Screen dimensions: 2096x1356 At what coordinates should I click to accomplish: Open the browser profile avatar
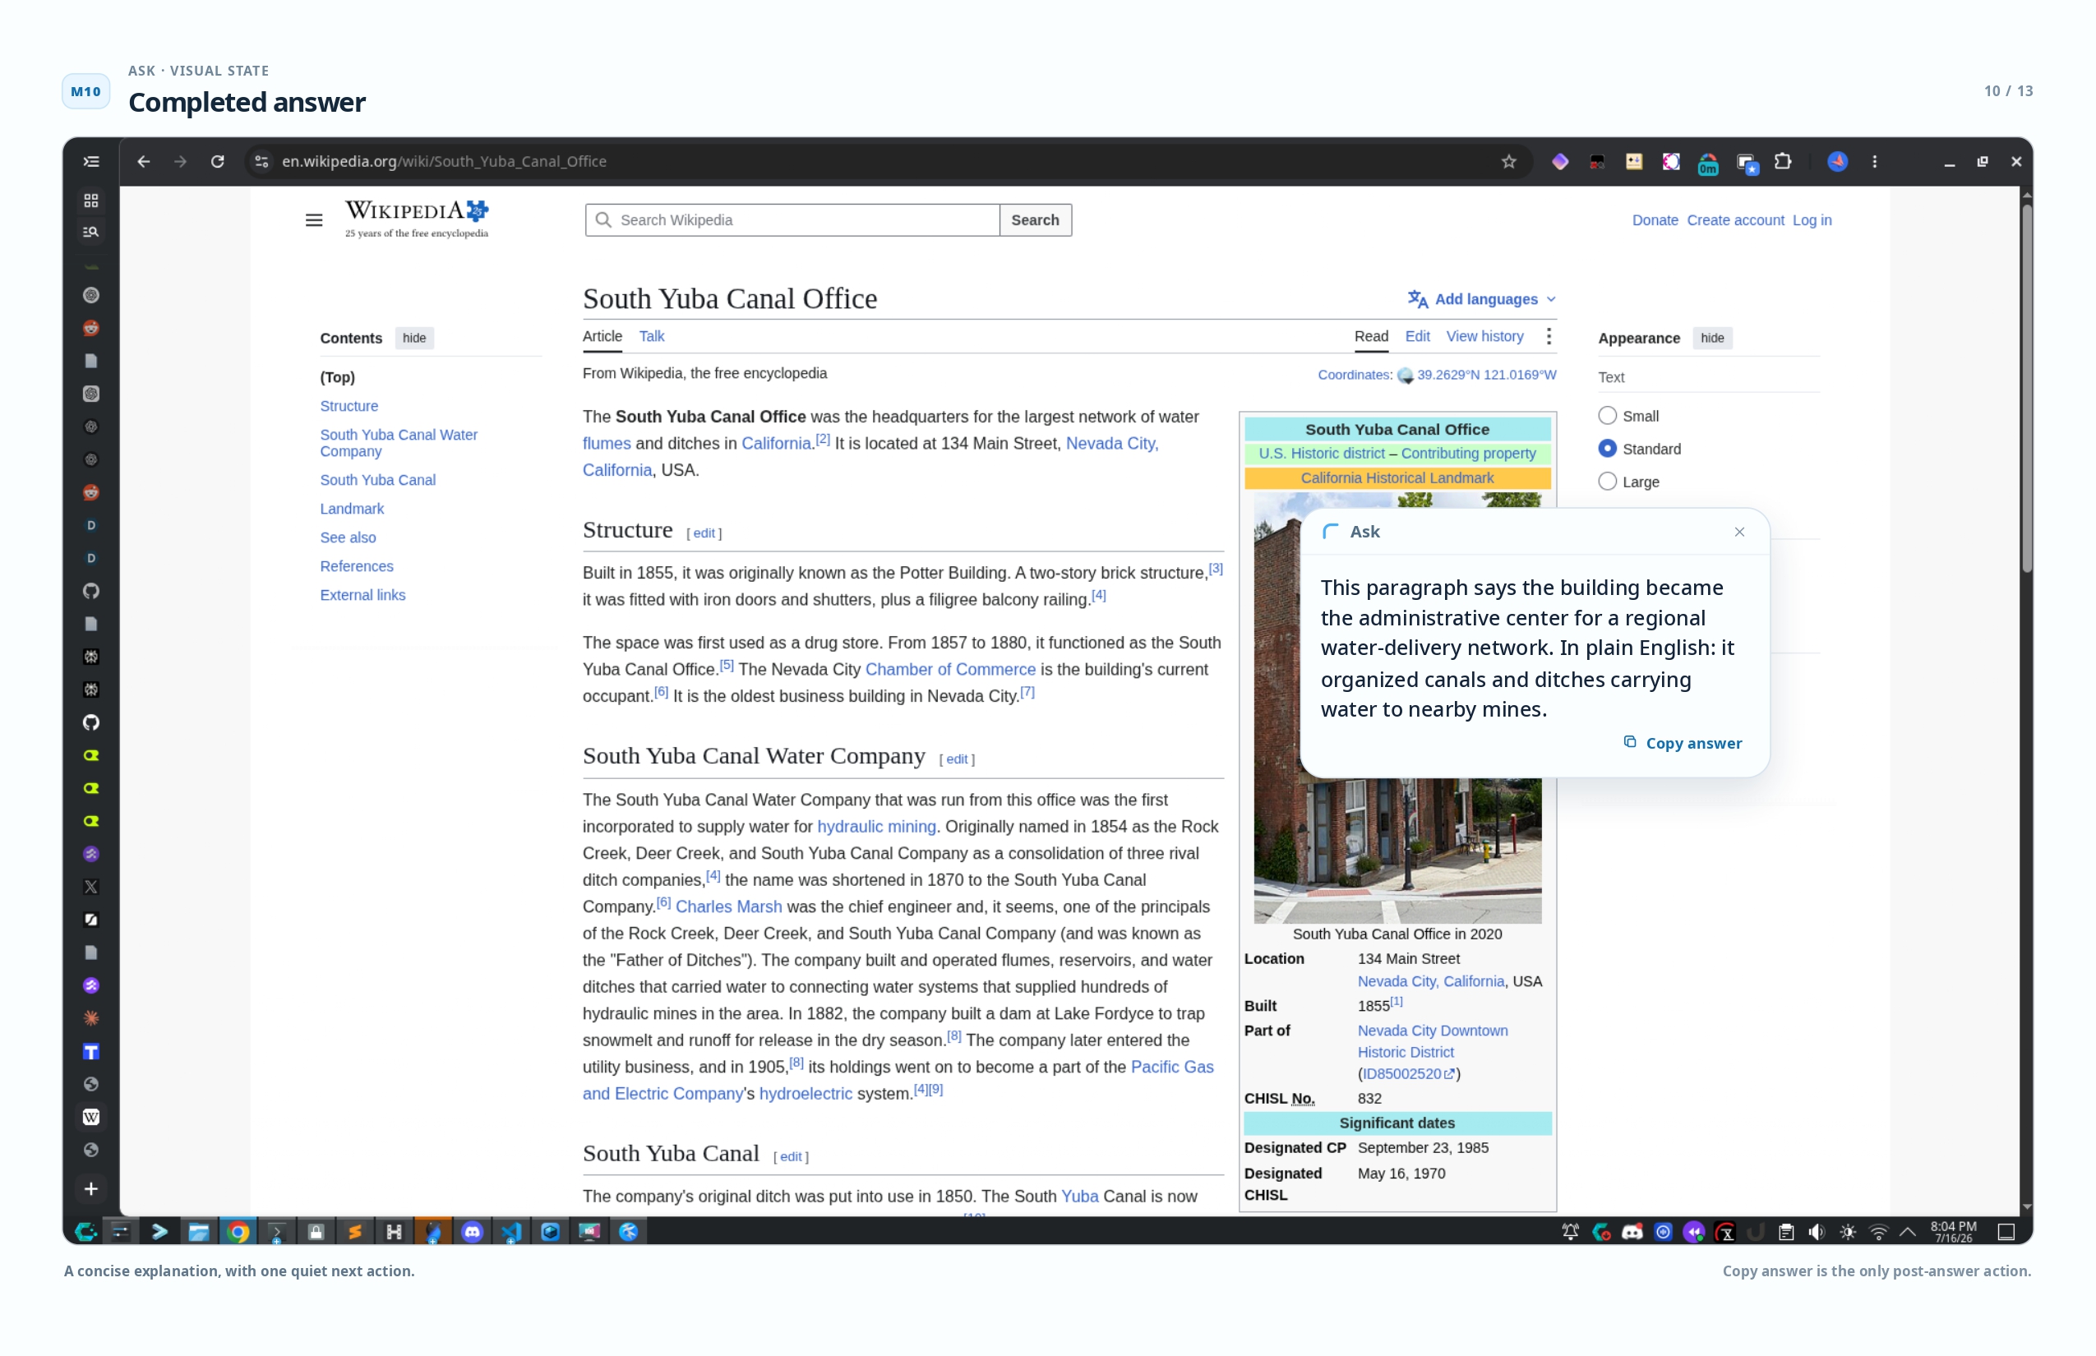[1837, 161]
